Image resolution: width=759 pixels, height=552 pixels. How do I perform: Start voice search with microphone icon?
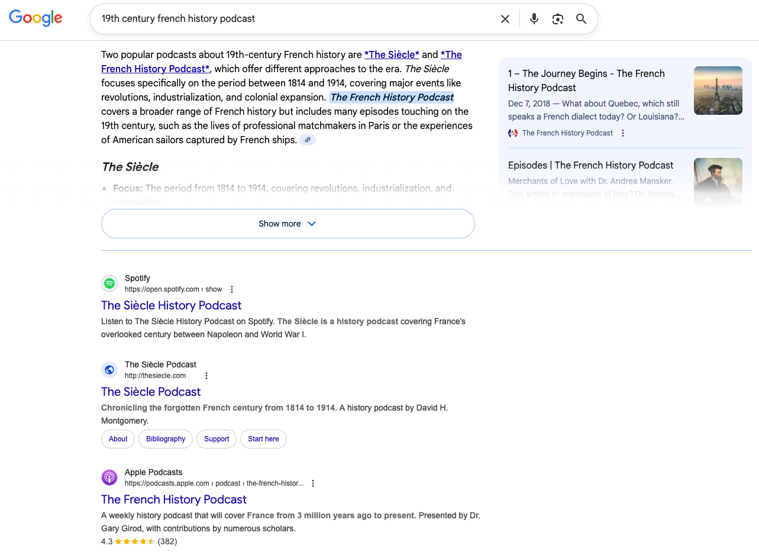[x=534, y=19]
